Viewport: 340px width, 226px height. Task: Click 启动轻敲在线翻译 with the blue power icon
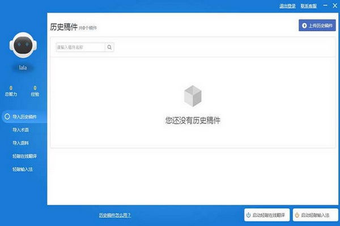click(267, 215)
